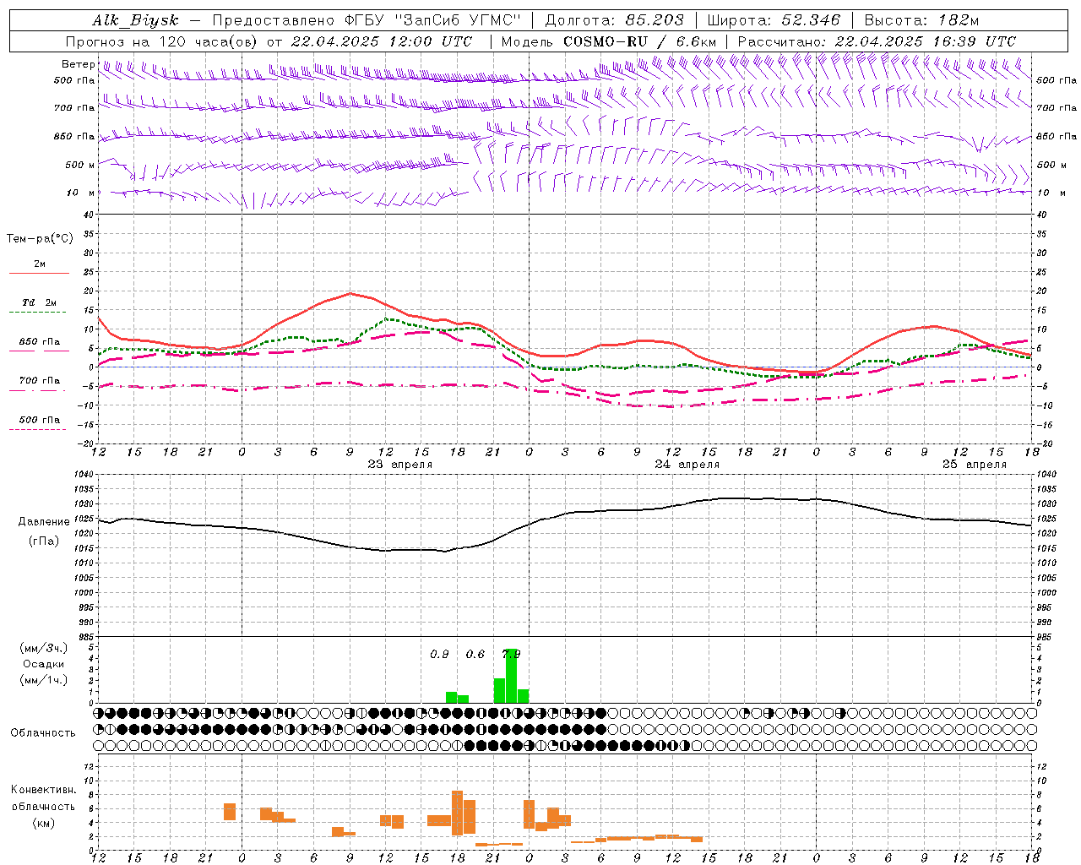Select the precipitation total 0.6

[x=475, y=655]
